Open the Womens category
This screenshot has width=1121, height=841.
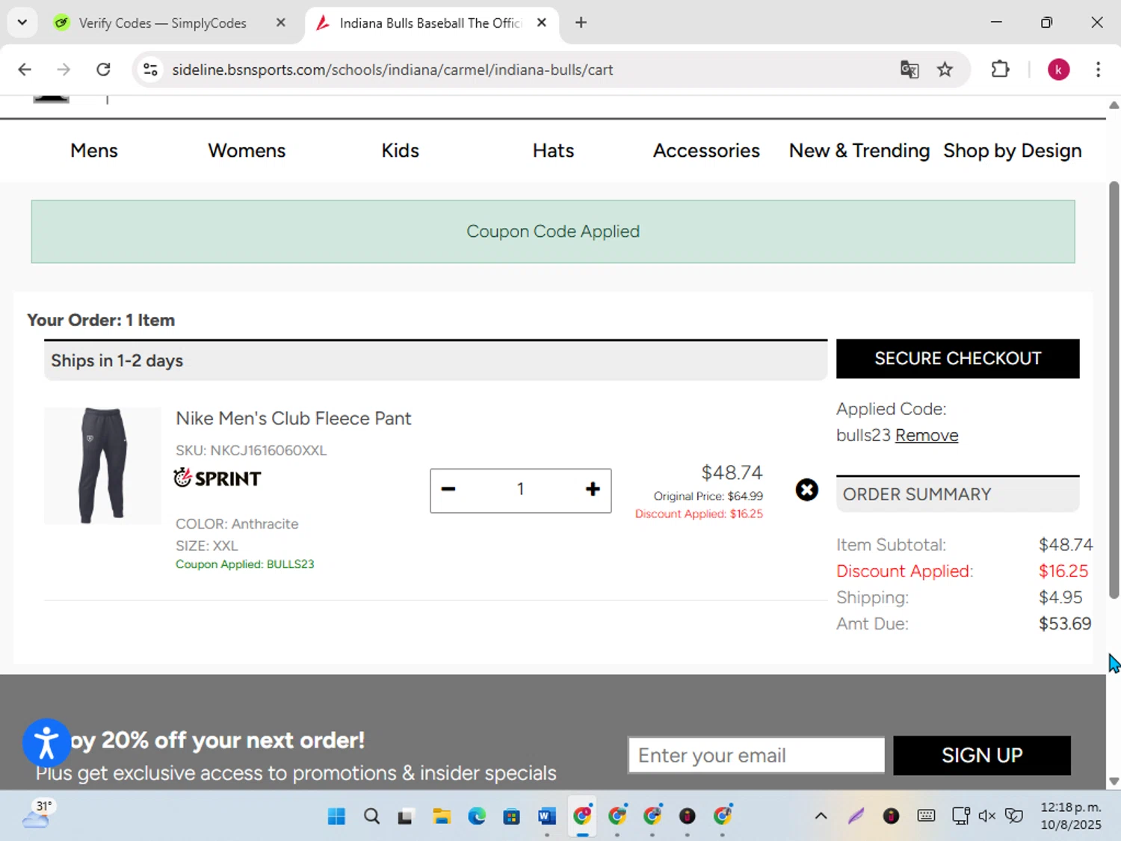tap(247, 150)
